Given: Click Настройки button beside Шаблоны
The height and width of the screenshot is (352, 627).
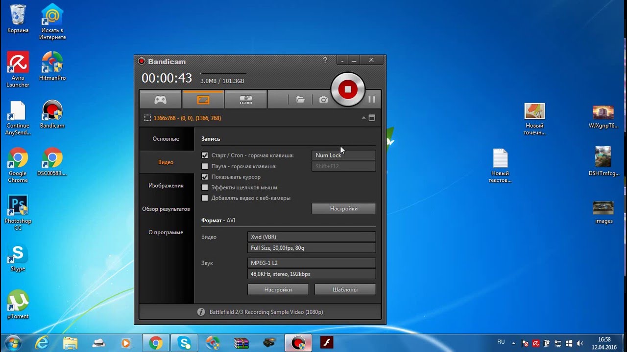Looking at the screenshot, I should point(278,290).
